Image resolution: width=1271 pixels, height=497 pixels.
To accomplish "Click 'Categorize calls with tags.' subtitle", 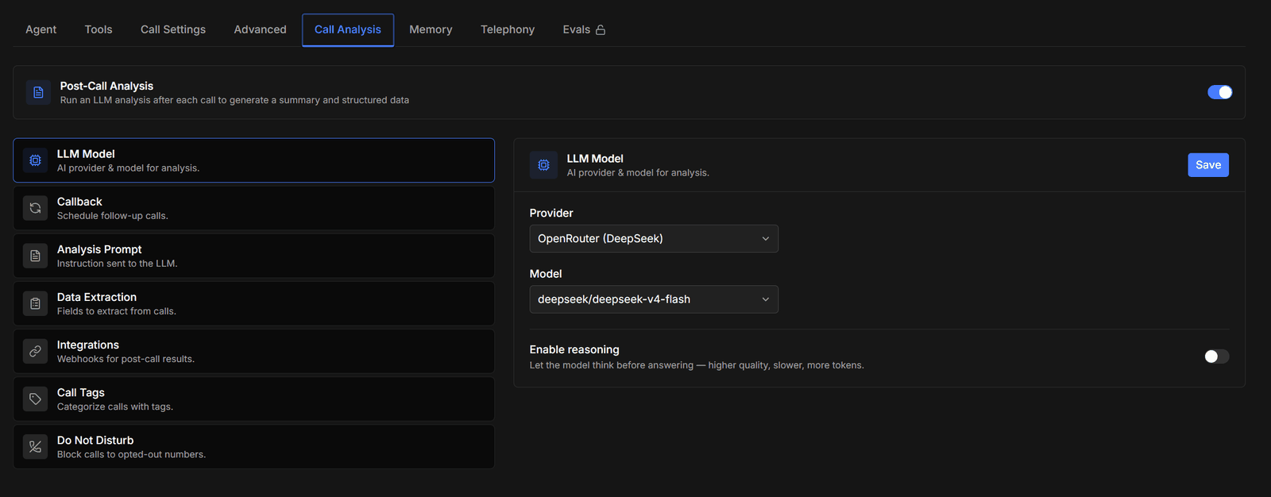I will tap(115, 406).
